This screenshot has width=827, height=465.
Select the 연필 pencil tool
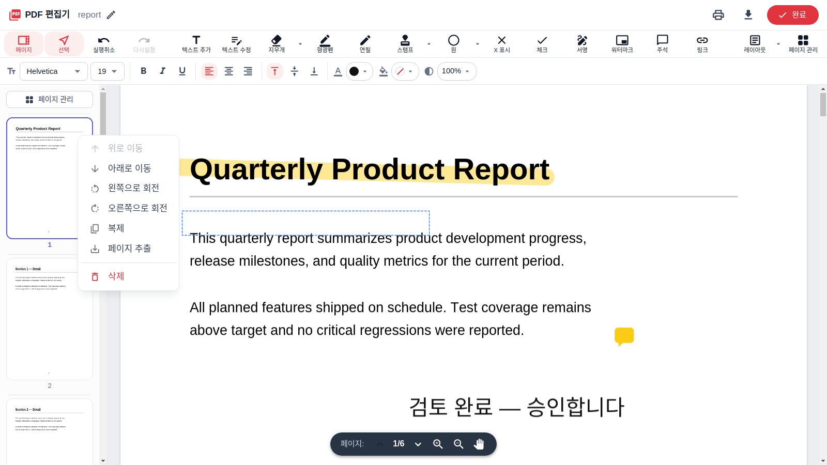365,44
